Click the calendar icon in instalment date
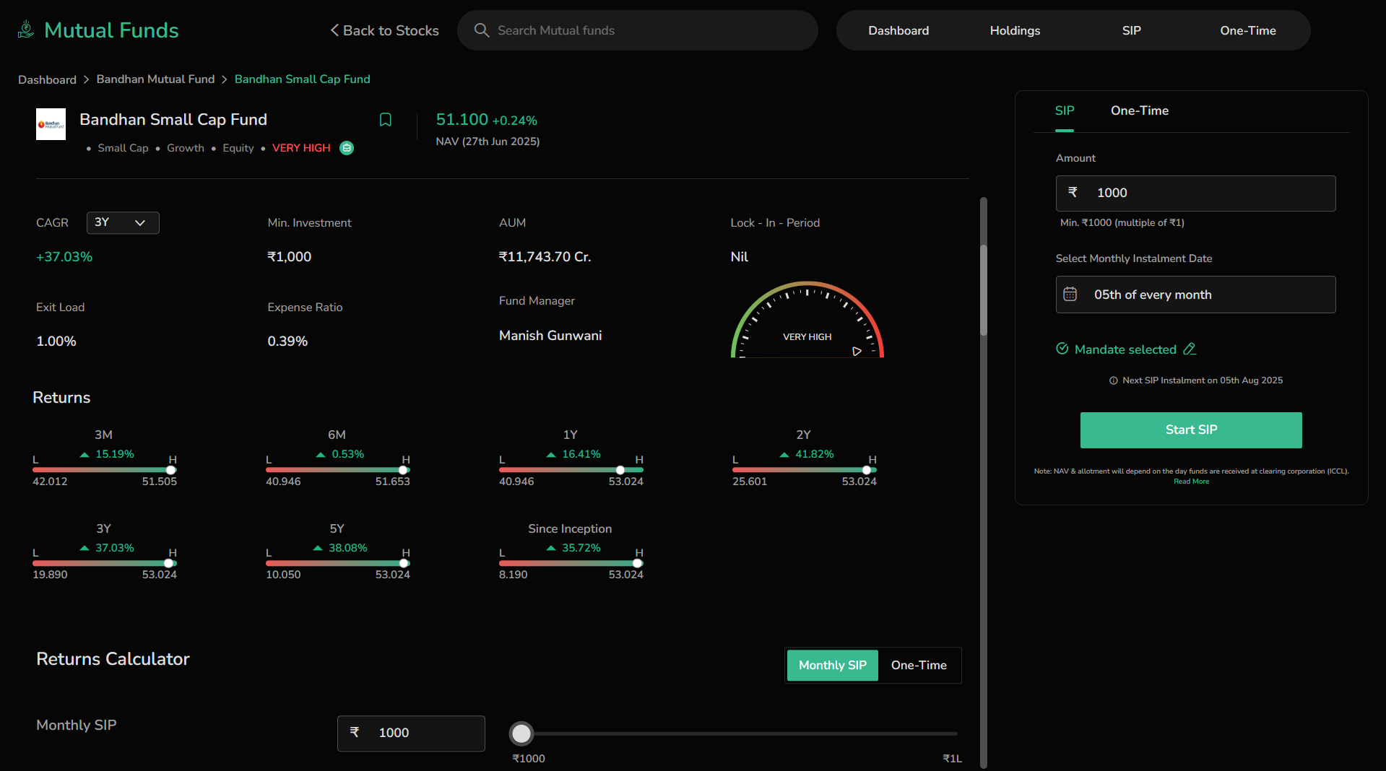Image resolution: width=1386 pixels, height=771 pixels. point(1070,295)
